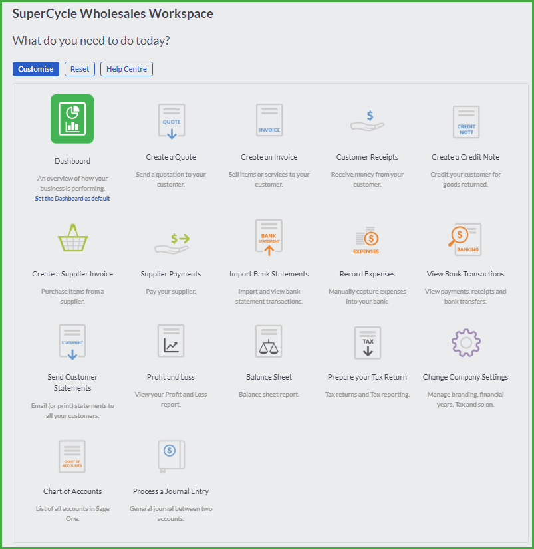
Task: Choose the 'View Bank Transactions' title
Action: [466, 274]
